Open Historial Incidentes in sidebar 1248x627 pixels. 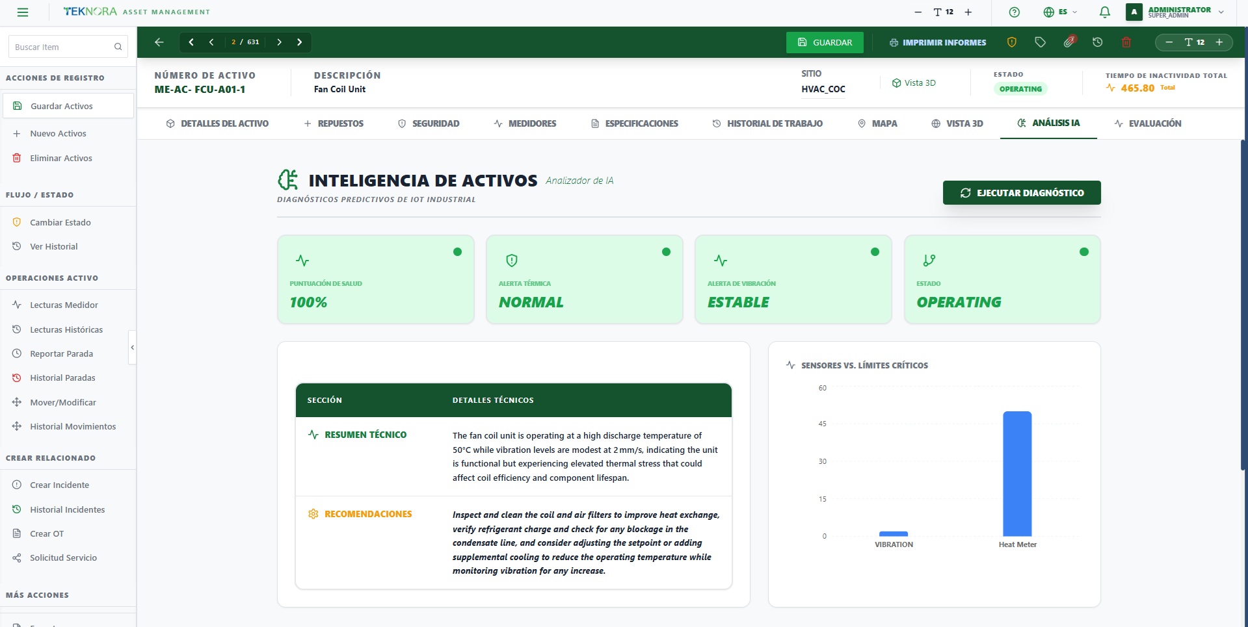point(68,509)
